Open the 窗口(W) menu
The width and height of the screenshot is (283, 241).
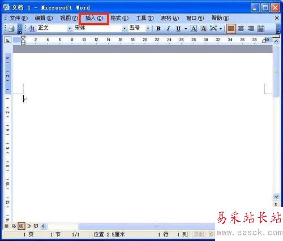(195, 18)
